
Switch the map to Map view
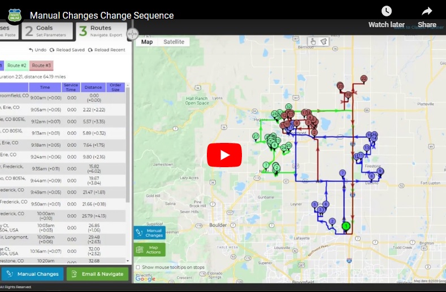147,42
